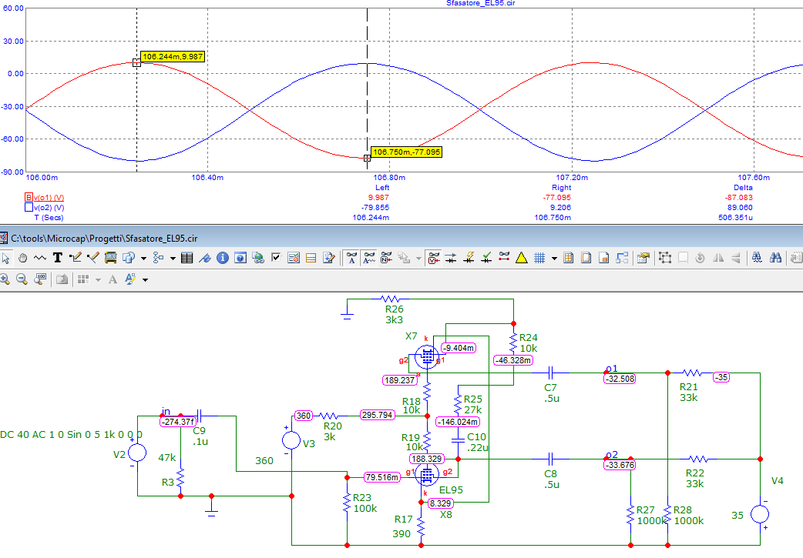This screenshot has width=803, height=558.
Task: Expand dropdown next to the flowchart icon
Action: pos(173,259)
